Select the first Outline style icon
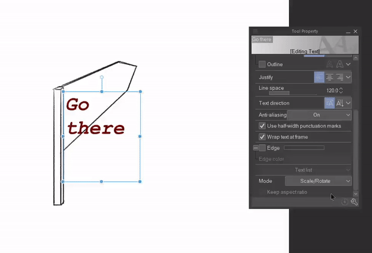The width and height of the screenshot is (372, 253). click(329, 64)
